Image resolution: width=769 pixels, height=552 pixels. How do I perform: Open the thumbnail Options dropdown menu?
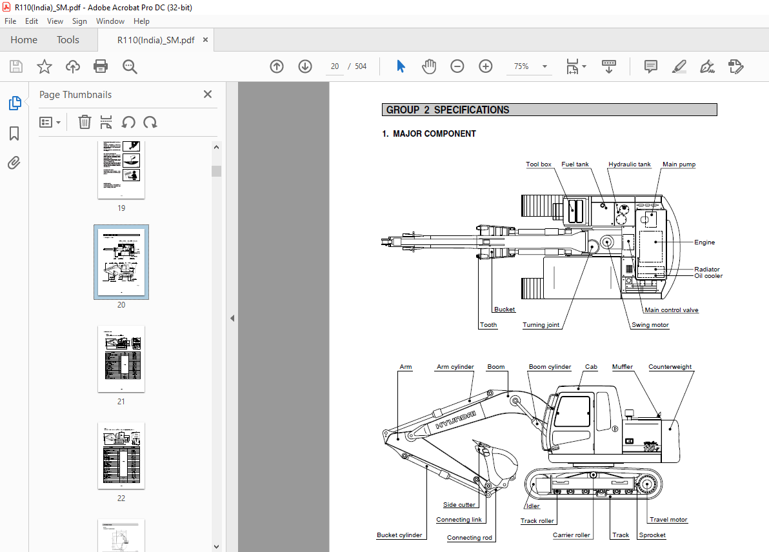pyautogui.click(x=50, y=122)
